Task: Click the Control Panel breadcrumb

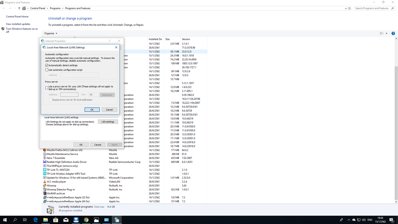Action: (38, 8)
